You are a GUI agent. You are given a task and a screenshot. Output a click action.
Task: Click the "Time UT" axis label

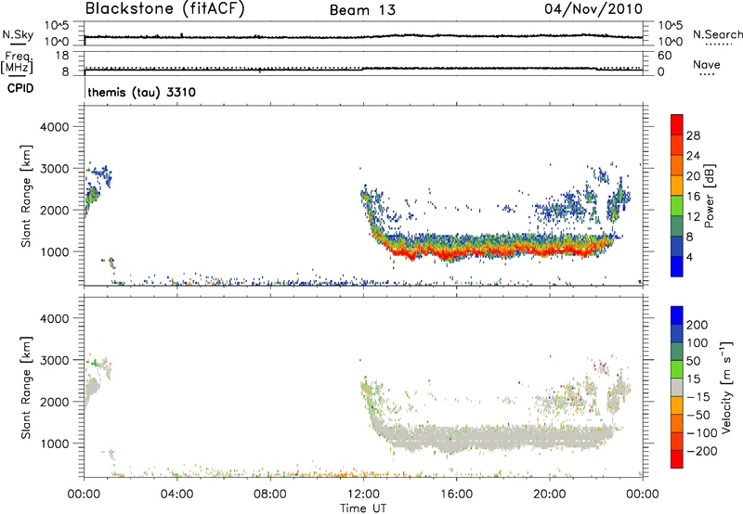tap(363, 508)
